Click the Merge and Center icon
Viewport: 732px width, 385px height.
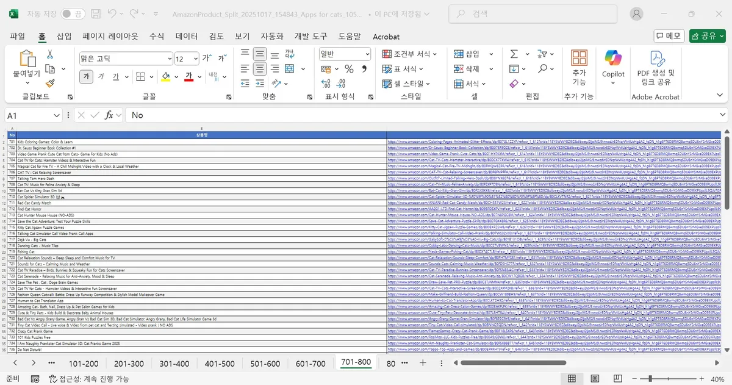tap(289, 69)
